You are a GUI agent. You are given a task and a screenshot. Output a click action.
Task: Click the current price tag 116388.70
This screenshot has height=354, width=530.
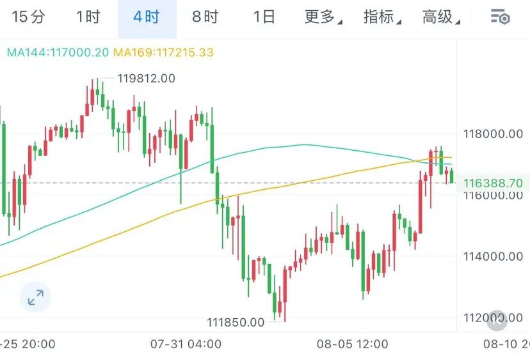click(493, 183)
